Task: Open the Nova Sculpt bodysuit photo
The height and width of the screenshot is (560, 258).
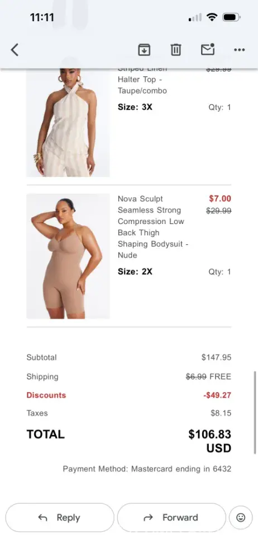Action: click(68, 256)
